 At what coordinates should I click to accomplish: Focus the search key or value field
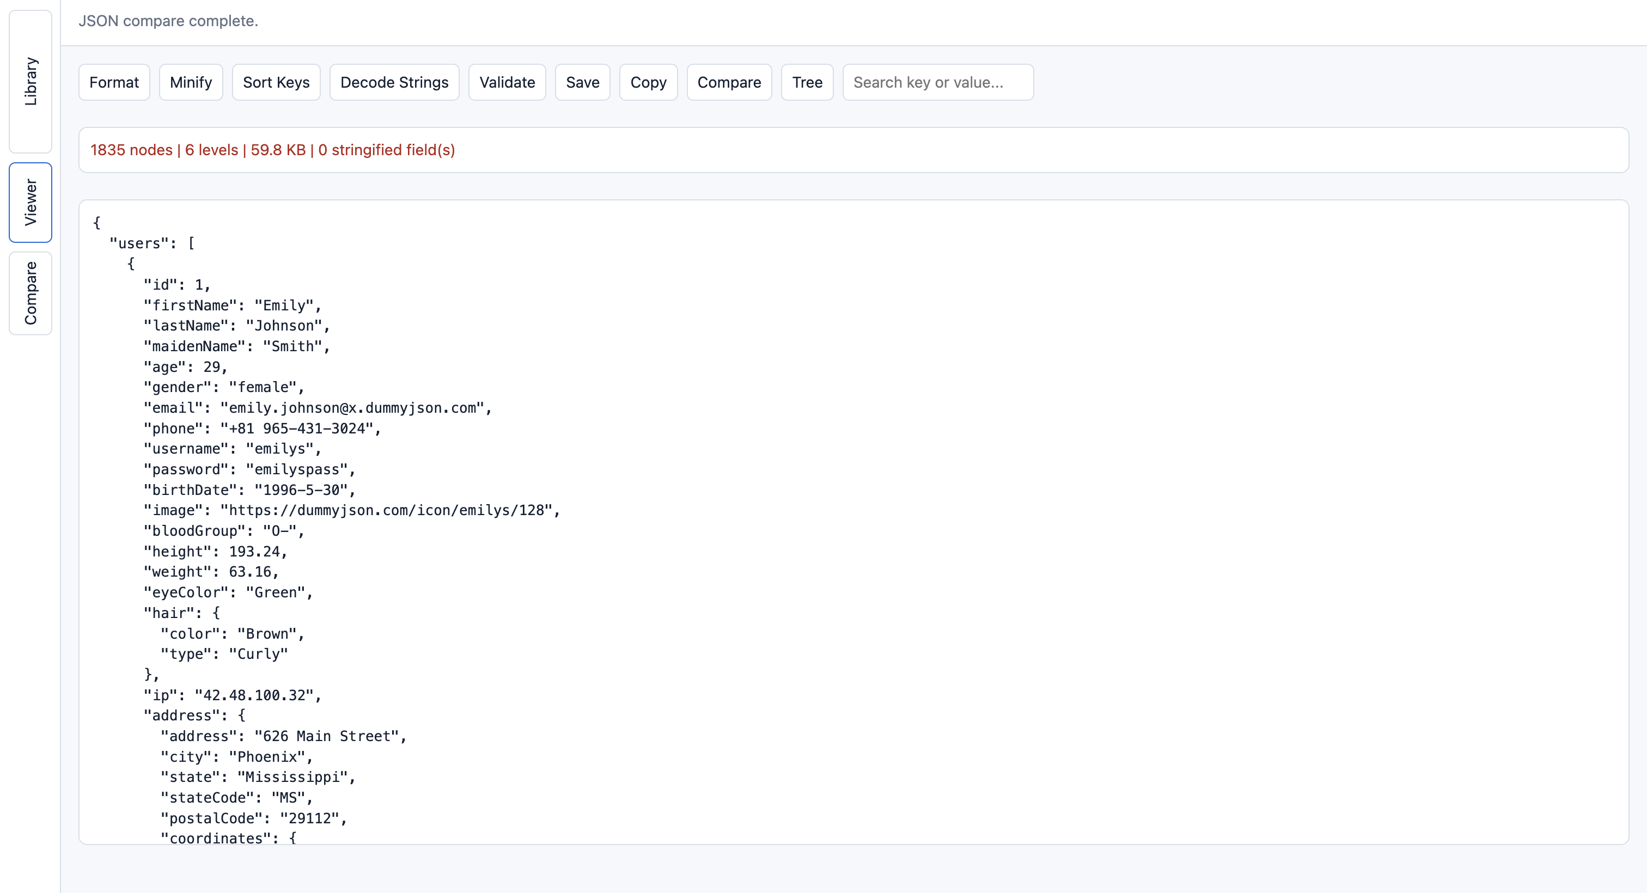(x=938, y=82)
